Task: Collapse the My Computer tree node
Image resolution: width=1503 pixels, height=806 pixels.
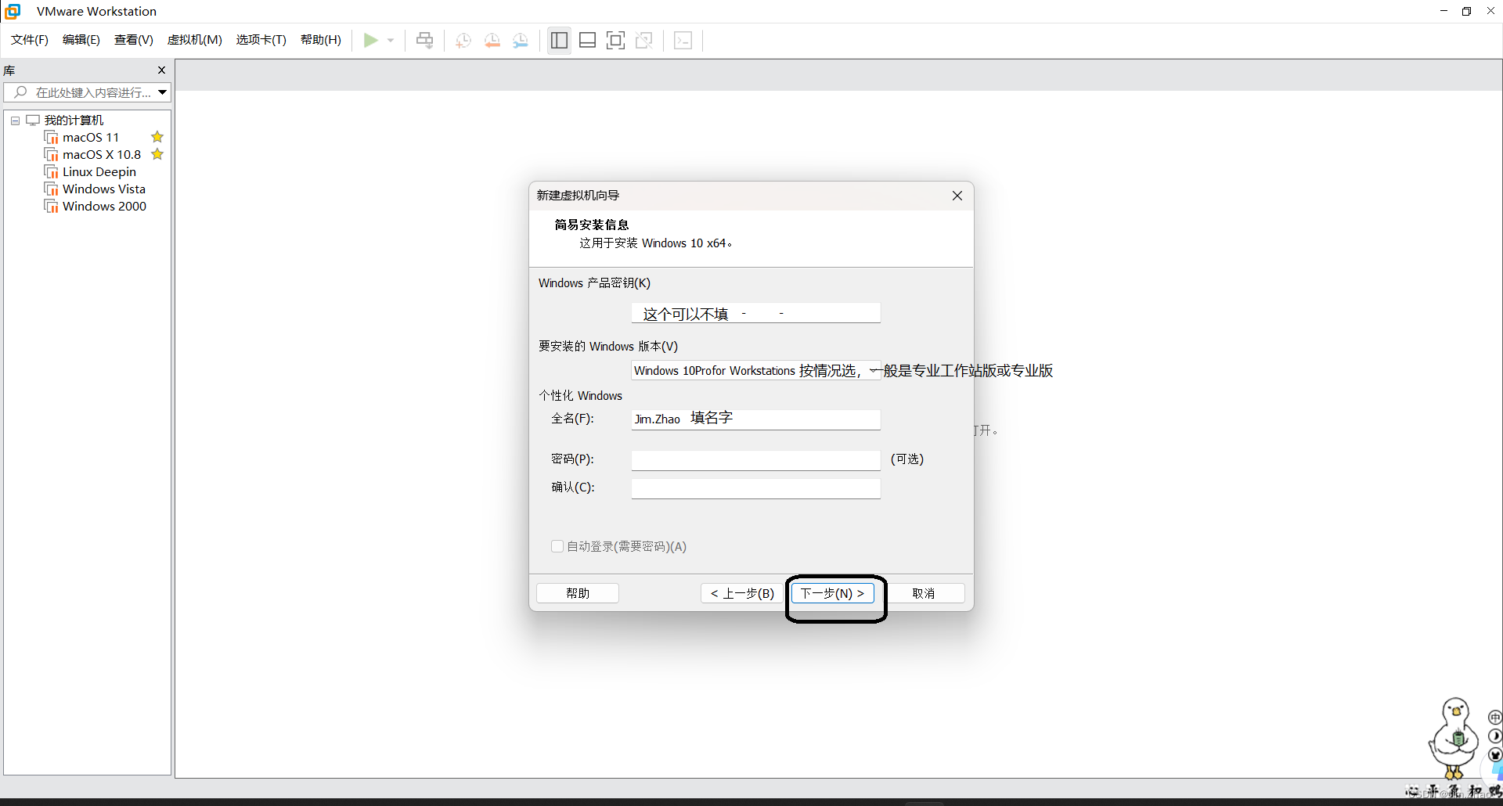Action: tap(15, 121)
